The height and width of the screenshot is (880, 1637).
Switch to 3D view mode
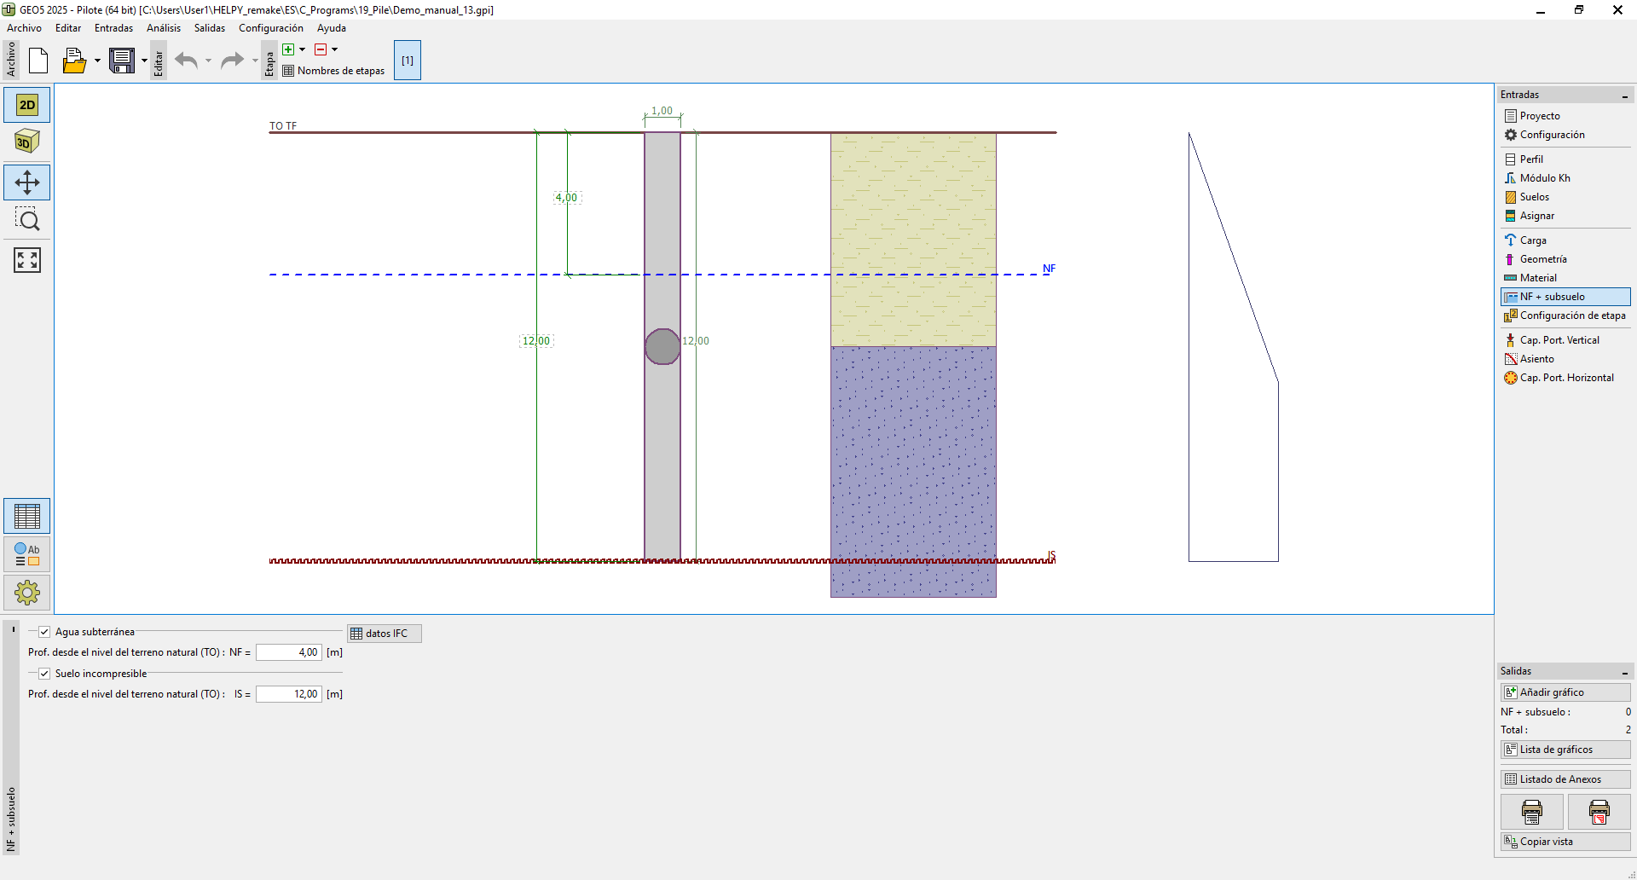27,142
